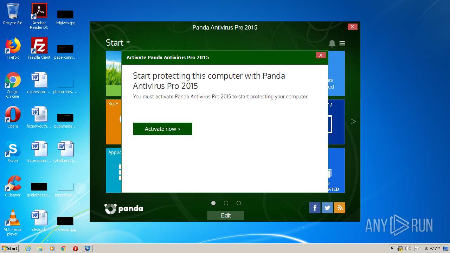Image resolution: width=450 pixels, height=253 pixels.
Task: Select the second page indicator dot
Action: [226, 203]
